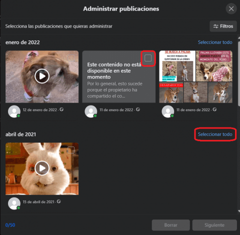Tick checkbox on unavailable content post
Screen dimensions: 240x235
pyautogui.click(x=148, y=58)
